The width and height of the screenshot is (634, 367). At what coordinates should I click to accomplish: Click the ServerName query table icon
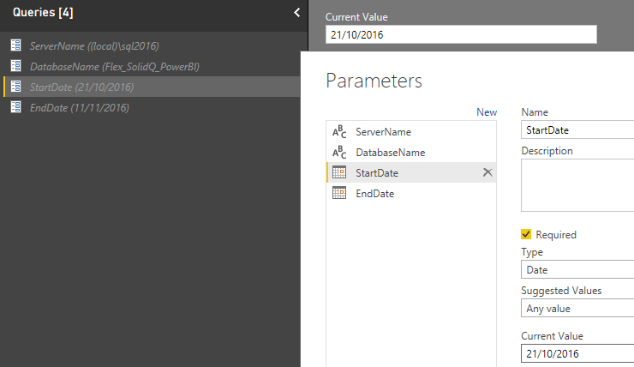[15, 45]
